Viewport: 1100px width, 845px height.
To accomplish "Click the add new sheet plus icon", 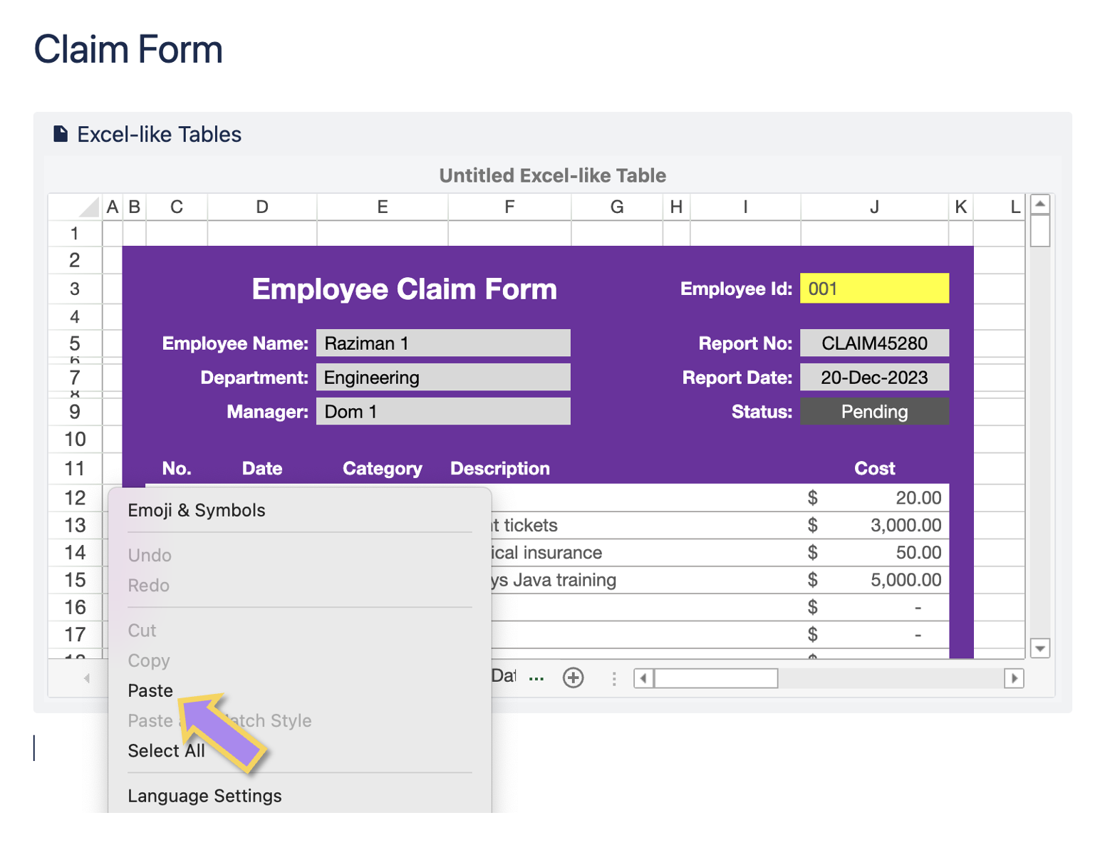I will click(x=573, y=678).
